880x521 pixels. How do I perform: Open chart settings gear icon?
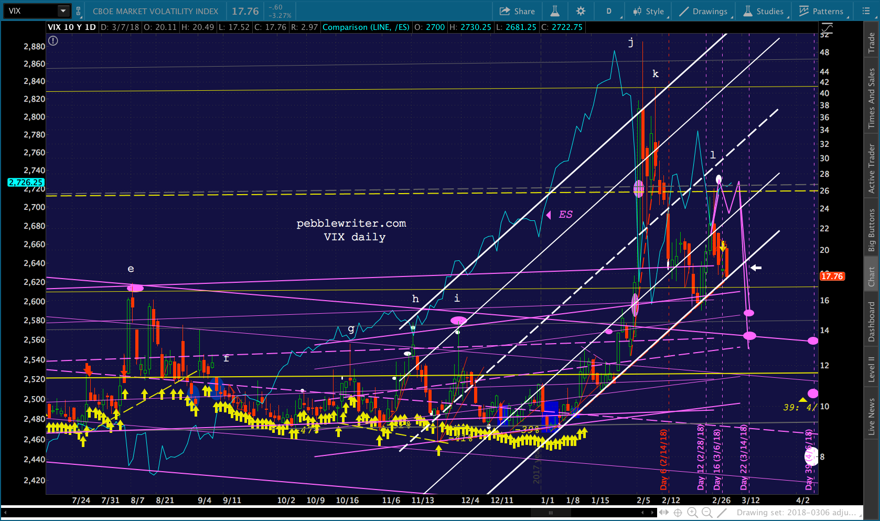581,11
